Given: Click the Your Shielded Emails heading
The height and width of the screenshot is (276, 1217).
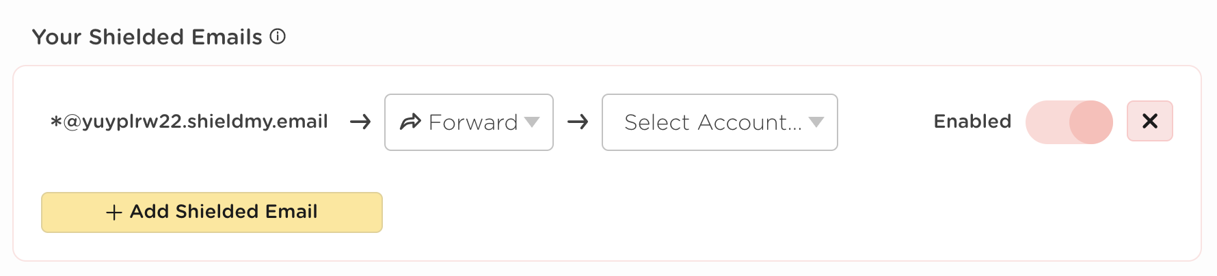Looking at the screenshot, I should click(x=147, y=37).
